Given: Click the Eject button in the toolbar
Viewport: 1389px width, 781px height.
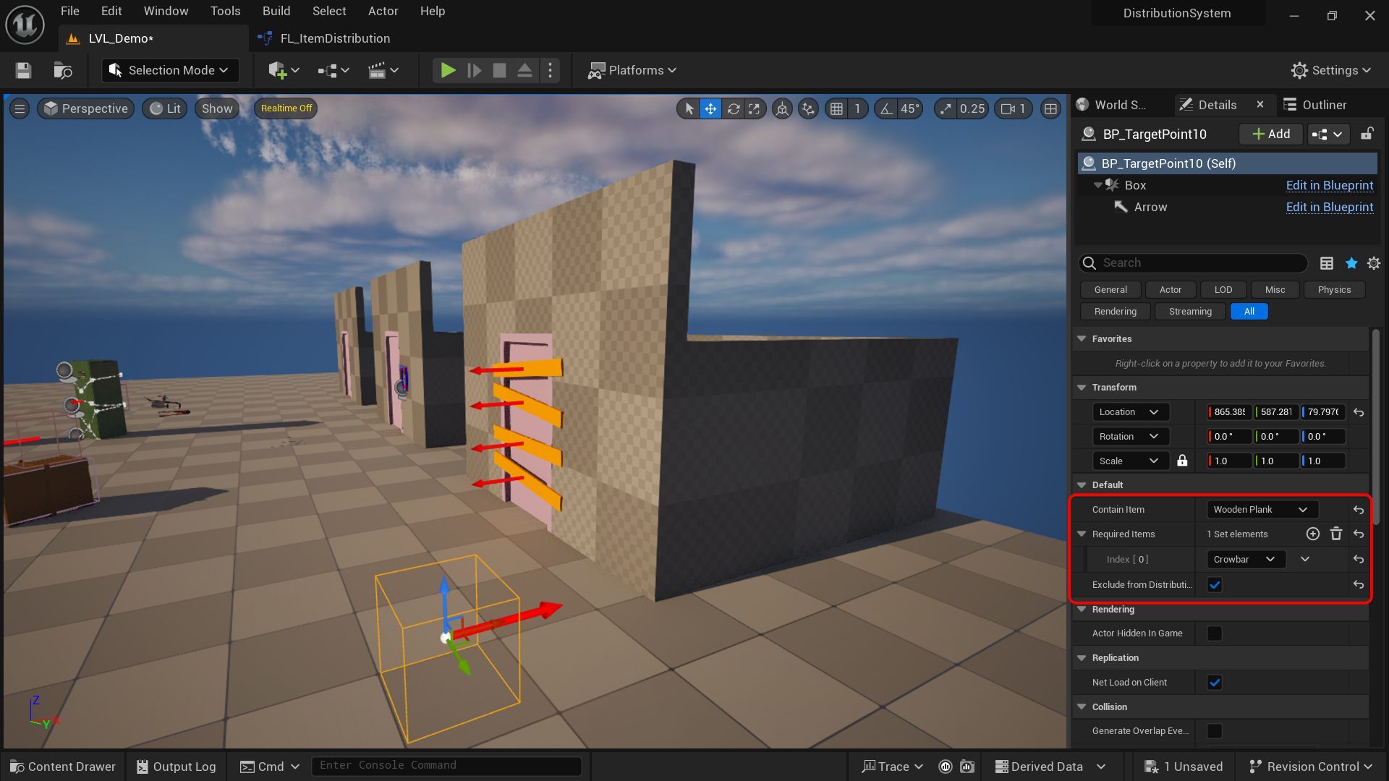Looking at the screenshot, I should point(524,70).
